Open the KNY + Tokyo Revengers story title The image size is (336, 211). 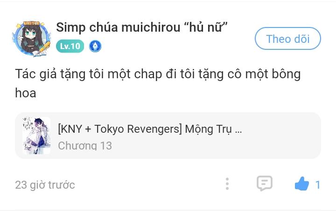pyautogui.click(x=150, y=129)
